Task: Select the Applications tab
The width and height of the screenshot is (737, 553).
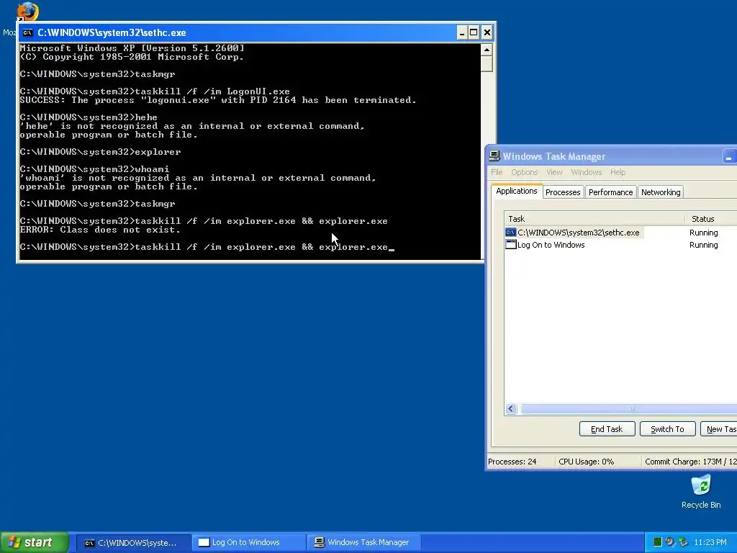Action: (517, 191)
